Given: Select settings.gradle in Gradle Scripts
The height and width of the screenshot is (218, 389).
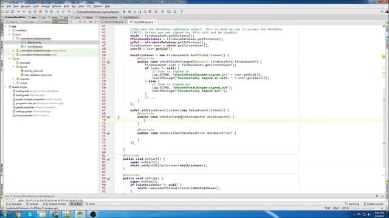Looking at the screenshot, I should point(32,111).
